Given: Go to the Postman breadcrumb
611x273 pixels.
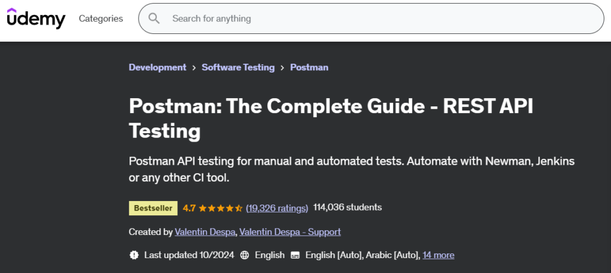Looking at the screenshot, I should tap(309, 67).
